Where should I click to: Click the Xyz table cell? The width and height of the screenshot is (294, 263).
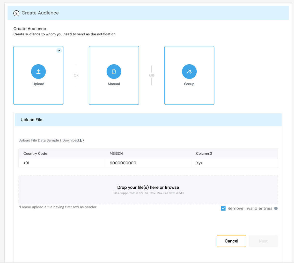[234, 163]
